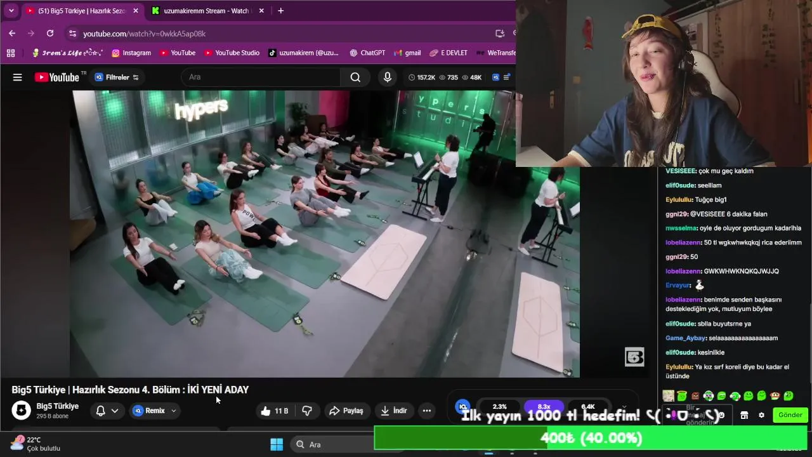Open bookmark apps grid icon

[11, 53]
